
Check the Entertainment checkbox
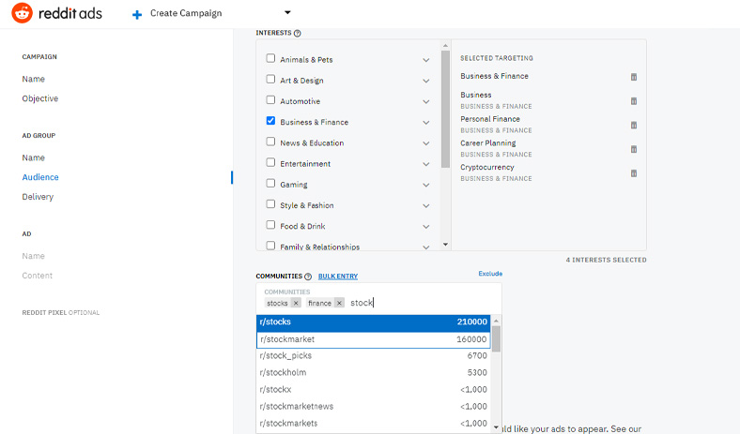[270, 162]
